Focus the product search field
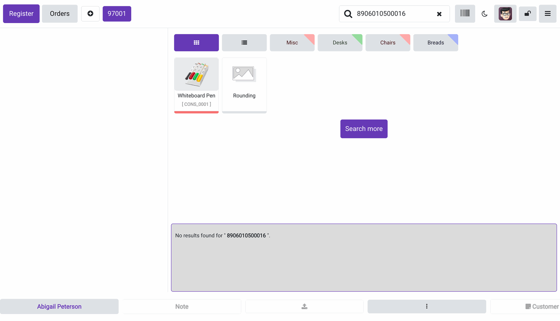 click(394, 14)
